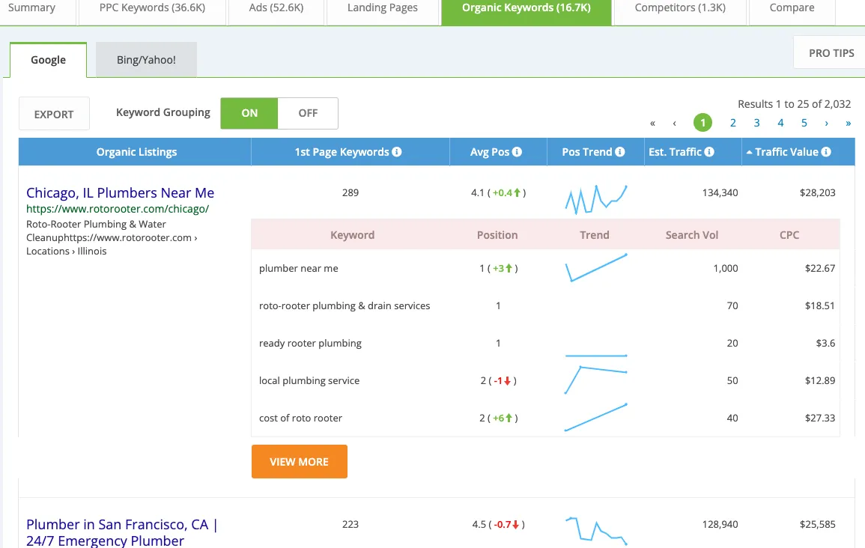Click the EXPORT button
Image resolution: width=865 pixels, height=548 pixels.
click(54, 114)
